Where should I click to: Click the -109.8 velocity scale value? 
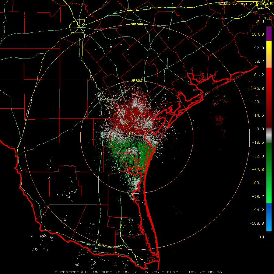tap(257, 223)
